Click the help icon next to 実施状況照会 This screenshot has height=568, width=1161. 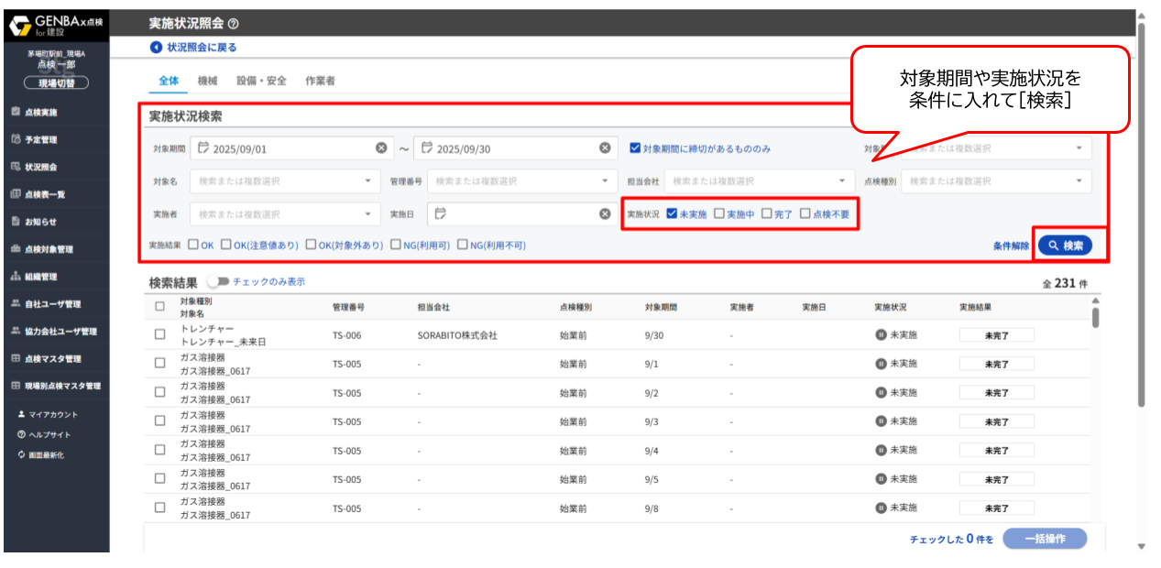tap(234, 24)
